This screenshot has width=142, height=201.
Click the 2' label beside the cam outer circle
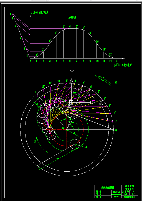click(x=115, y=113)
